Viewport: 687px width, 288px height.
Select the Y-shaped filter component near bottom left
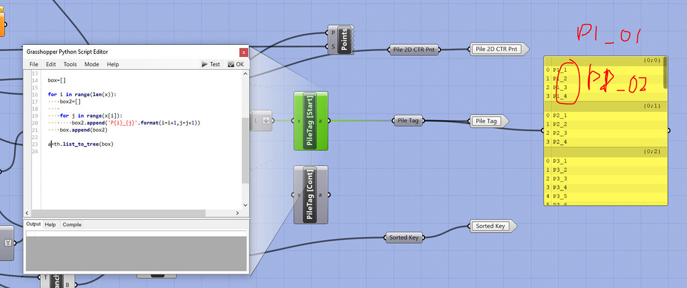coord(7,242)
